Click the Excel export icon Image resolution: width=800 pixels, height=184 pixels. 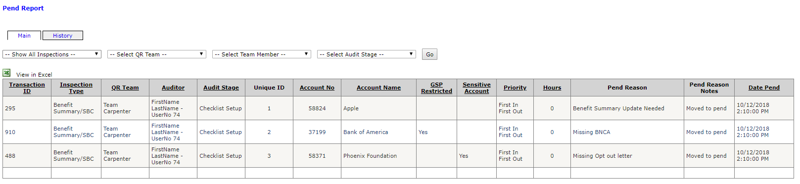coord(6,73)
